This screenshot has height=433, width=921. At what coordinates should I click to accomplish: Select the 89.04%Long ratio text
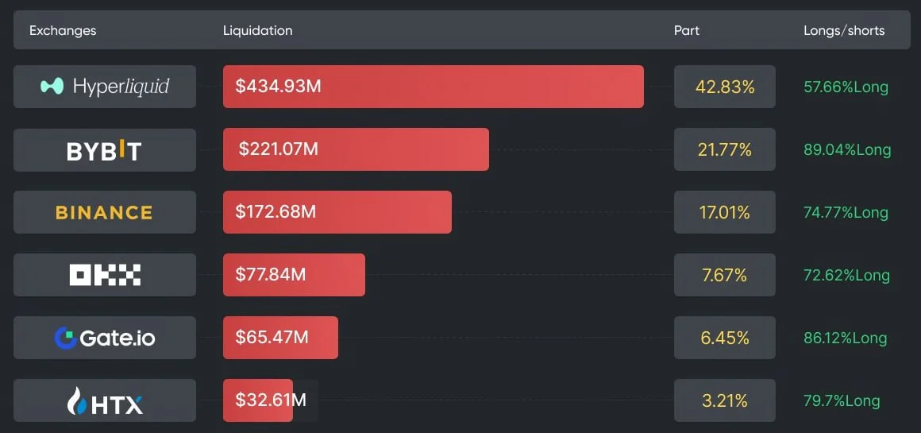[x=847, y=150]
